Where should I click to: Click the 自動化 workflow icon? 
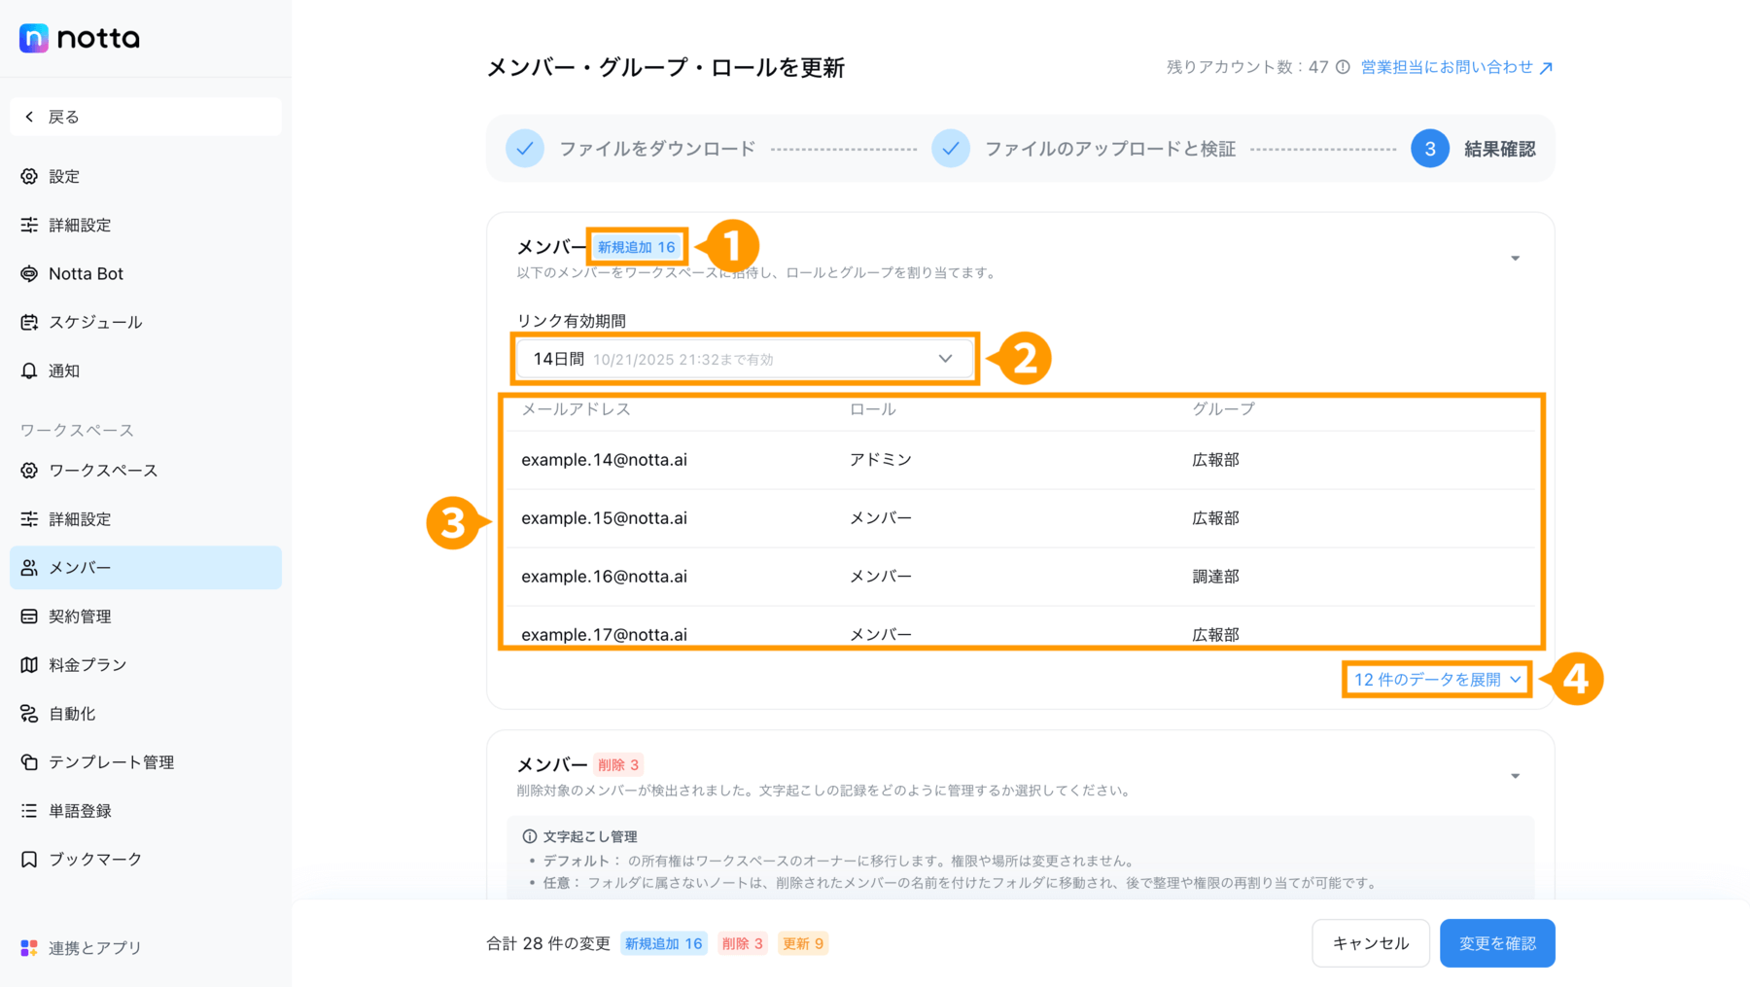coord(29,713)
